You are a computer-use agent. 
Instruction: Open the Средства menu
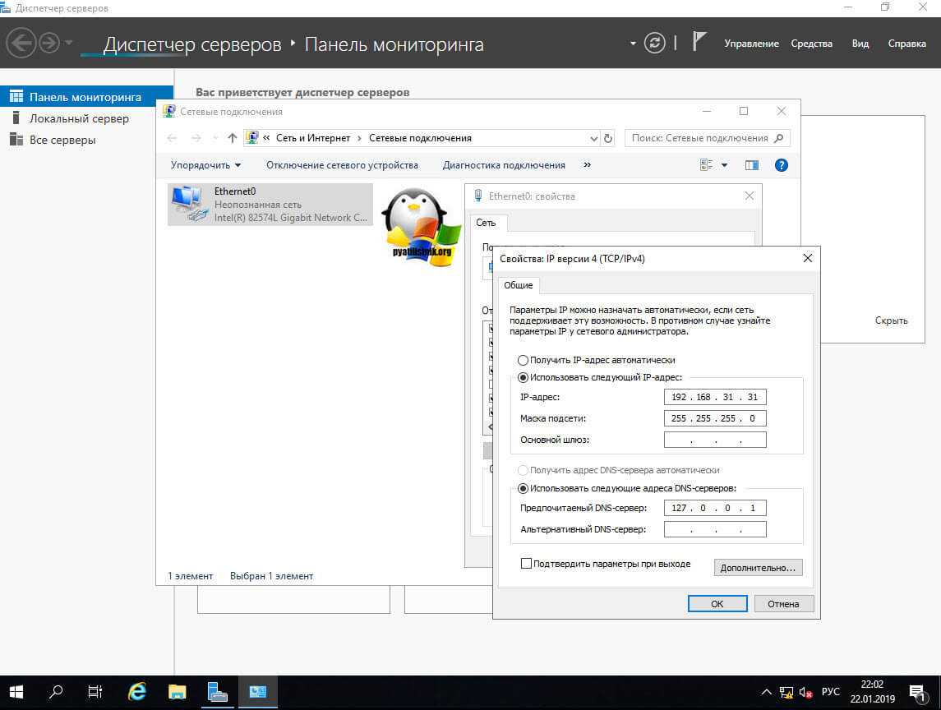[811, 44]
